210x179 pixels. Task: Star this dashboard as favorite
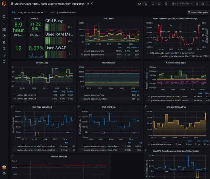pyautogui.click(x=88, y=4)
